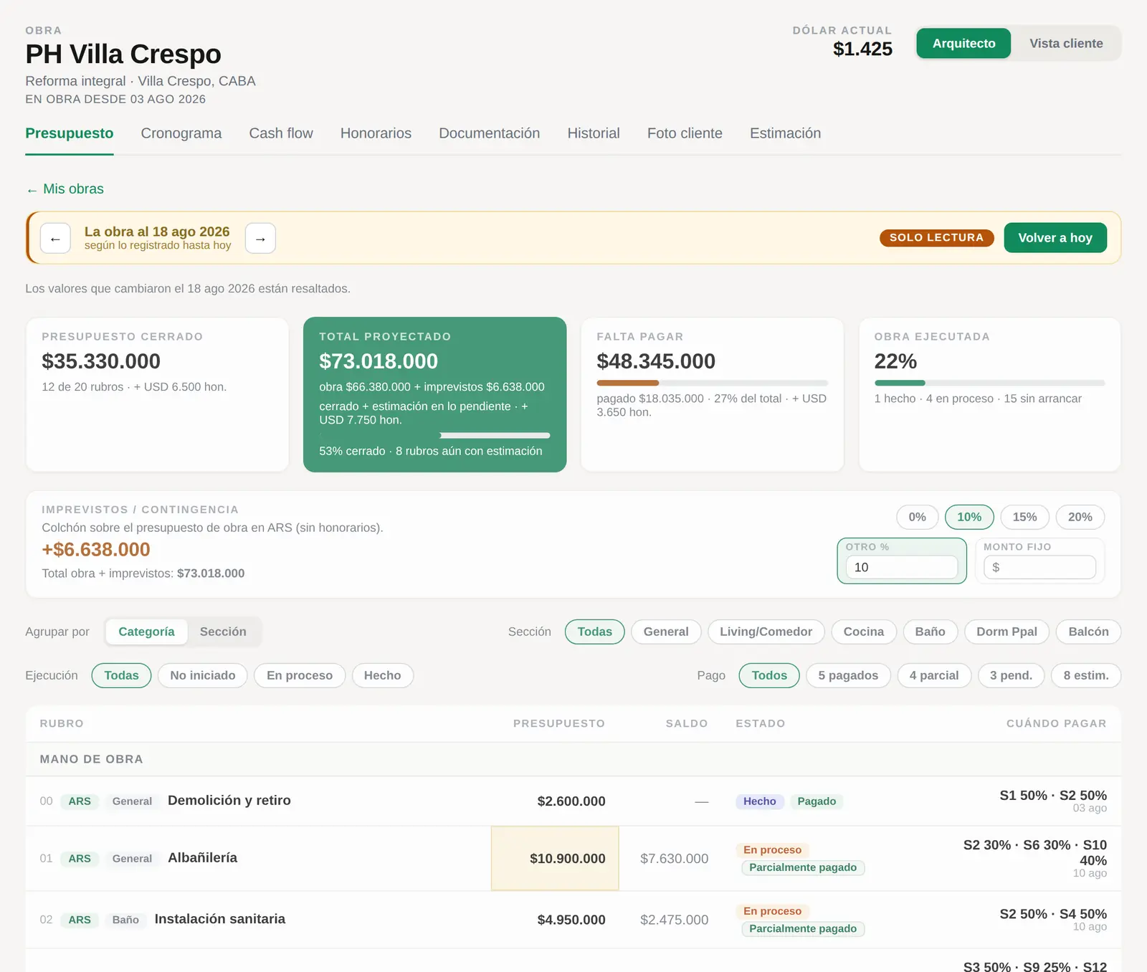The width and height of the screenshot is (1147, 972).
Task: Open the Documentación tab
Action: click(x=489, y=133)
